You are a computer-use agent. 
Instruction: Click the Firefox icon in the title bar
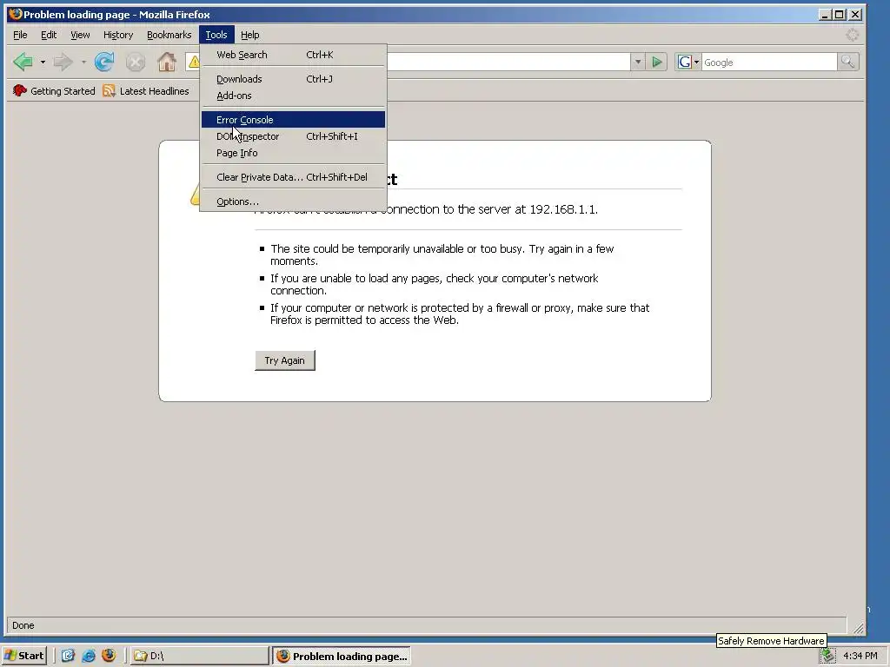pos(16,14)
